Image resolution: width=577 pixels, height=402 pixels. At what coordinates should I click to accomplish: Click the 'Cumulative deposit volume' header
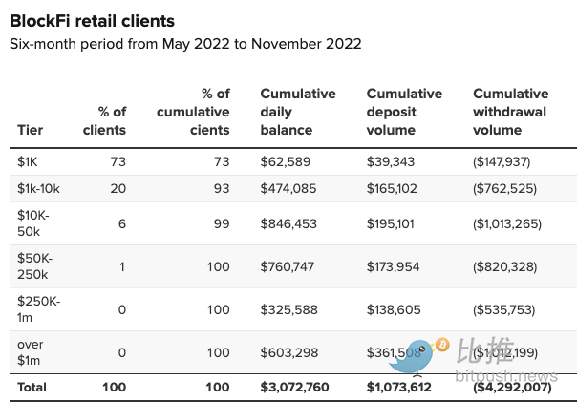(404, 112)
